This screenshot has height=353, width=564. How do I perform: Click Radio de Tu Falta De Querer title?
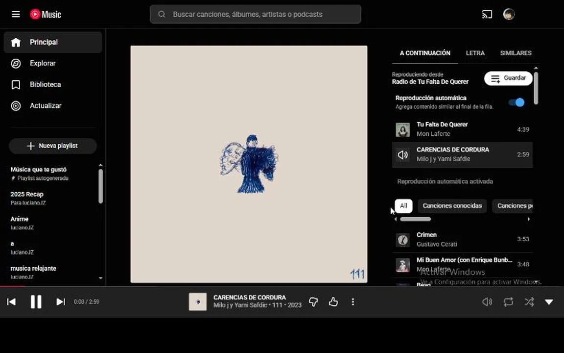[430, 82]
